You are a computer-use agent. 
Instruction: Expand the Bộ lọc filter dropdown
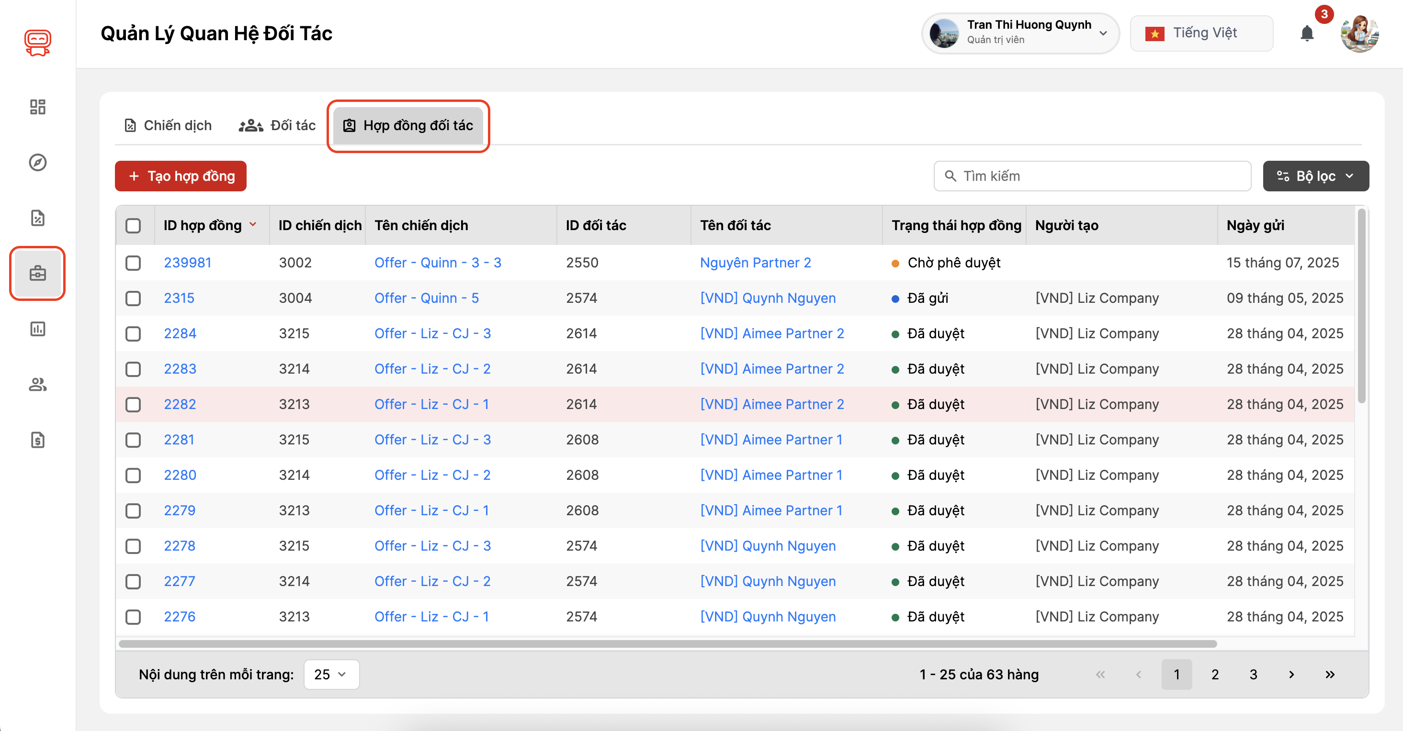point(1315,176)
